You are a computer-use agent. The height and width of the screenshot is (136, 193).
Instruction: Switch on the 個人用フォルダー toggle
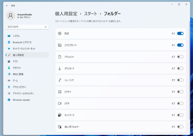[x=180, y=127]
